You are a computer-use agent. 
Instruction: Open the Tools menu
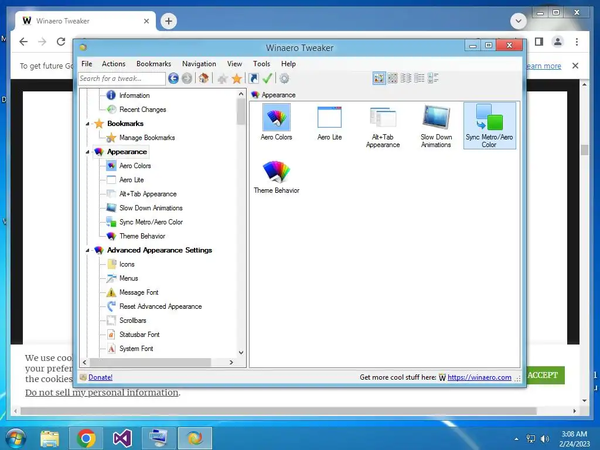pos(261,64)
